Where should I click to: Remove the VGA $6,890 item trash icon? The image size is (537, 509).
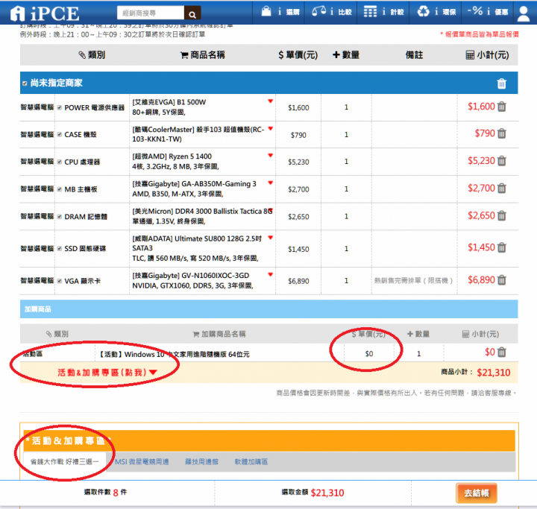(x=501, y=279)
